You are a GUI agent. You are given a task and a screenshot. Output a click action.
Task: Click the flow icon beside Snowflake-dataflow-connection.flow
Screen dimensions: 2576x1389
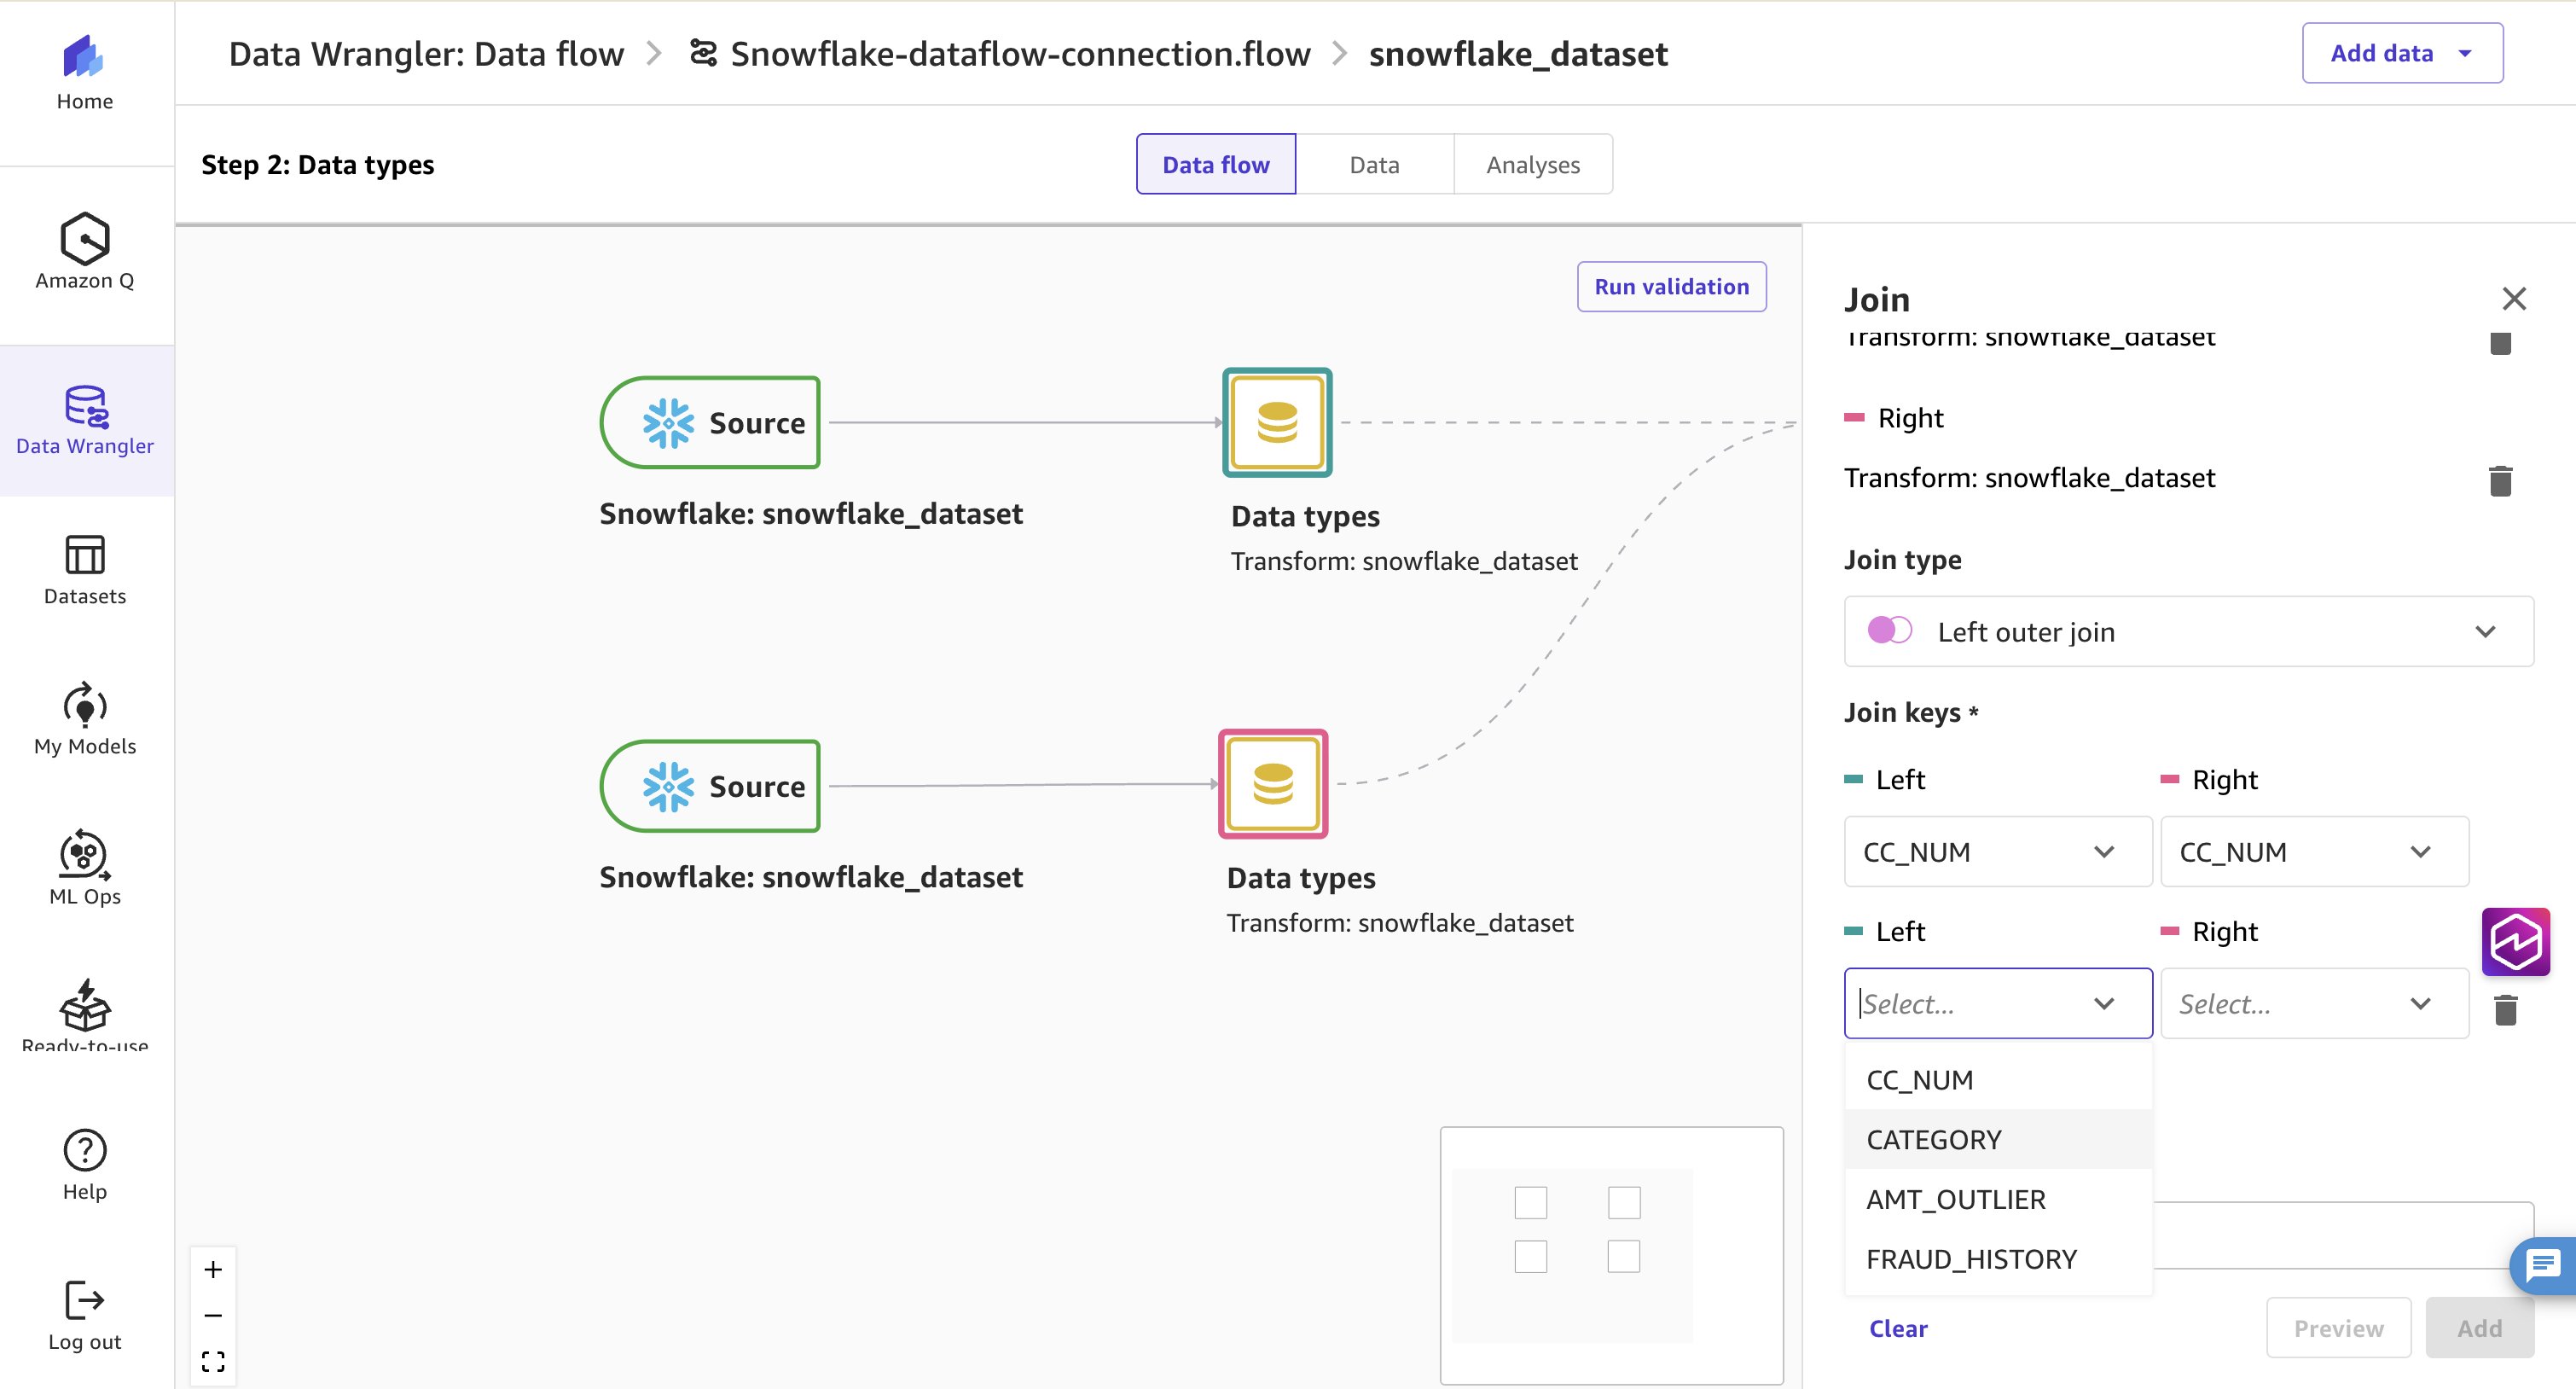[703, 53]
